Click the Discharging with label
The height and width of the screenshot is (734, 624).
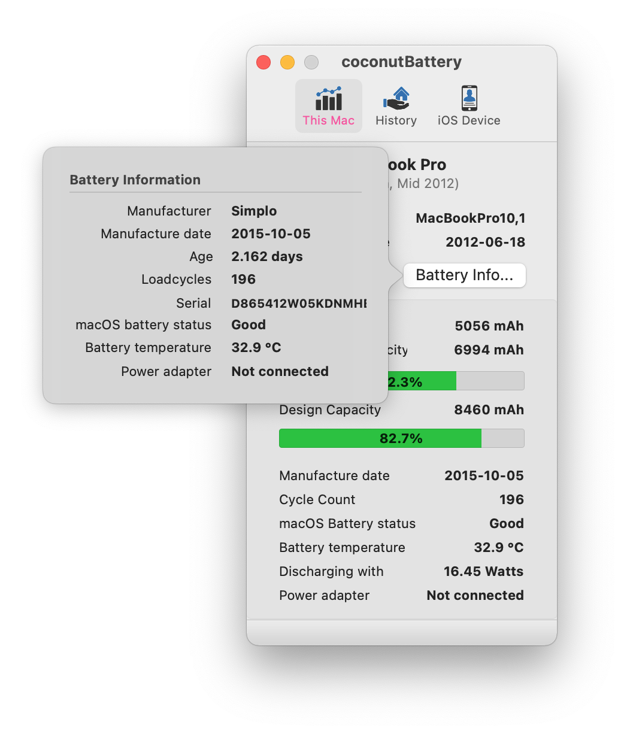pyautogui.click(x=331, y=571)
